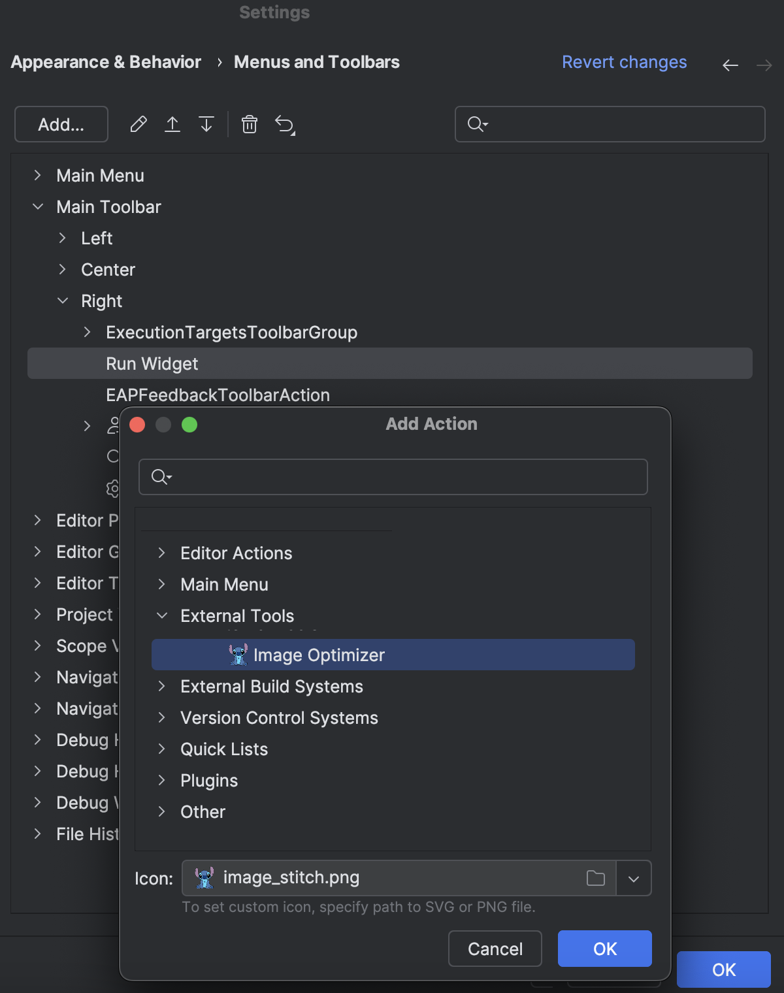
Task: Close the Add Action dialog with red button
Action: [x=137, y=425]
